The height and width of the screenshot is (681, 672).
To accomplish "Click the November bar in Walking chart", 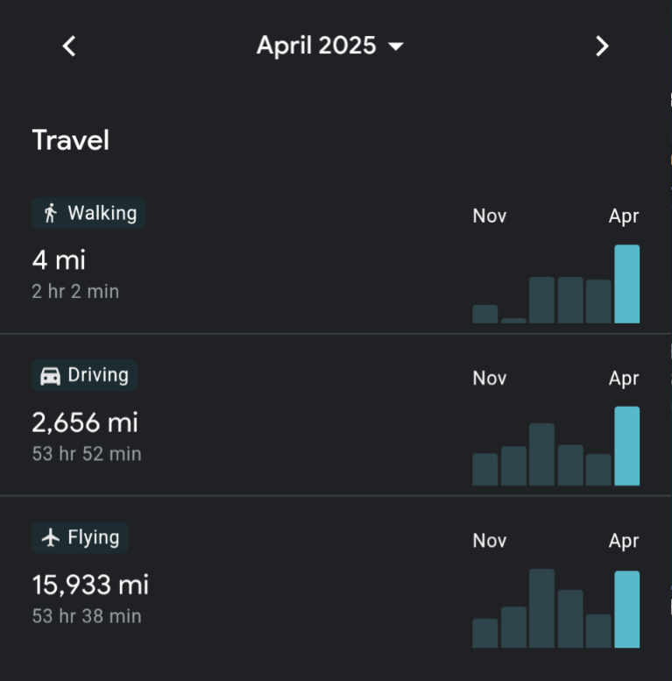I will [485, 314].
